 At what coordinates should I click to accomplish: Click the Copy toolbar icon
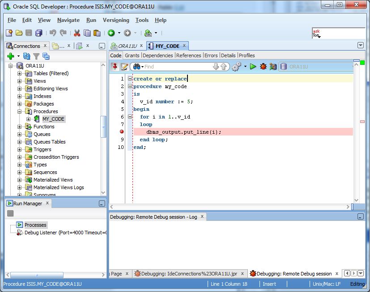pyautogui.click(x=87, y=33)
